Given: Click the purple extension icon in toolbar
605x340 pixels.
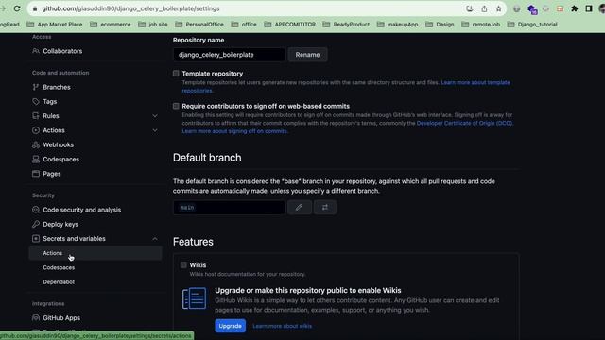Looking at the screenshot, I should coord(532,9).
